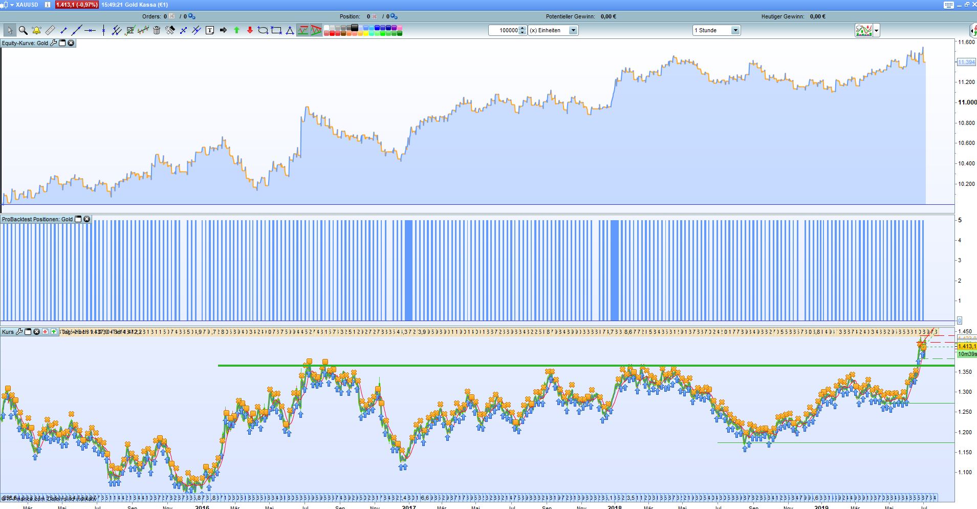
Task: Open the (x) Einheiten units dropdown
Action: coord(573,30)
